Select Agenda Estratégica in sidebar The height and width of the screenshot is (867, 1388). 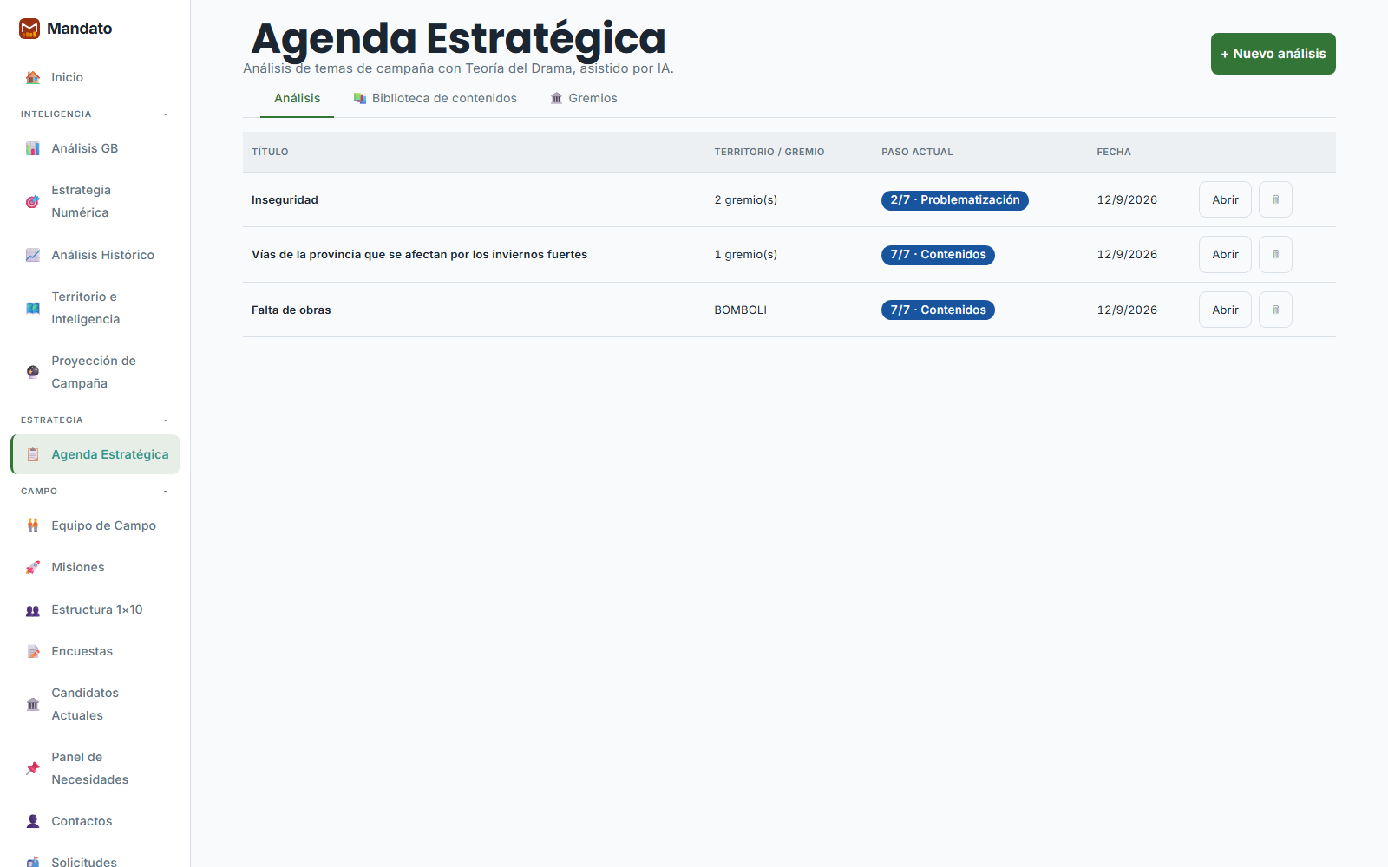coord(95,455)
